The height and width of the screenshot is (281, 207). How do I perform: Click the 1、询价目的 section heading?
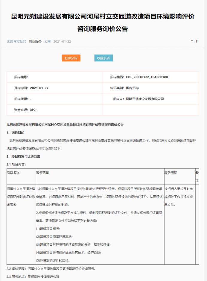pos(16,132)
